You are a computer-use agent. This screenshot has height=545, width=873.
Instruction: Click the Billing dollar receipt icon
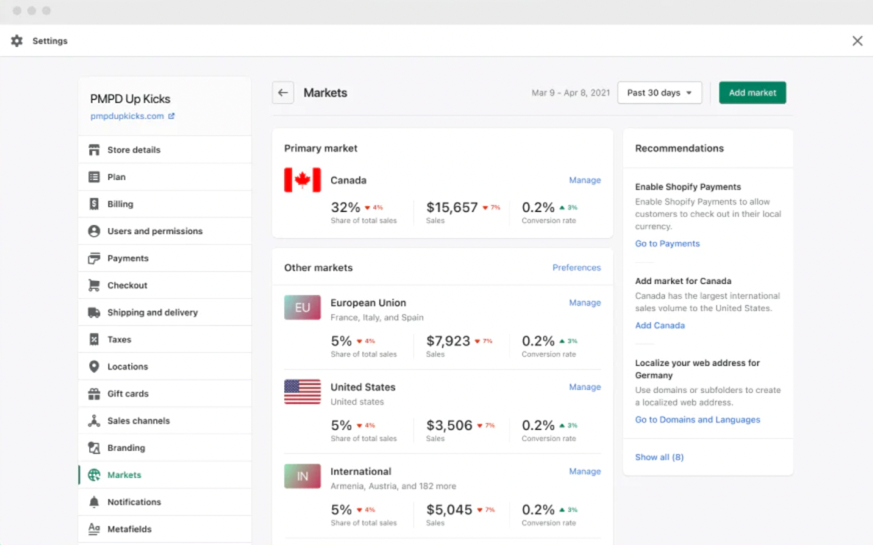click(94, 204)
